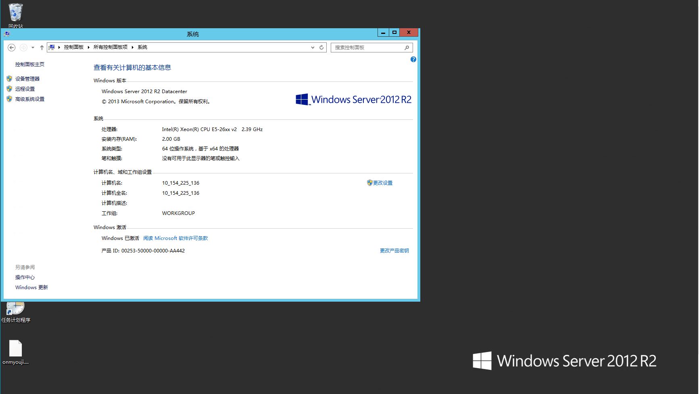The width and height of the screenshot is (699, 394).
Task: Click 系统 in the breadcrumb
Action: click(x=142, y=47)
